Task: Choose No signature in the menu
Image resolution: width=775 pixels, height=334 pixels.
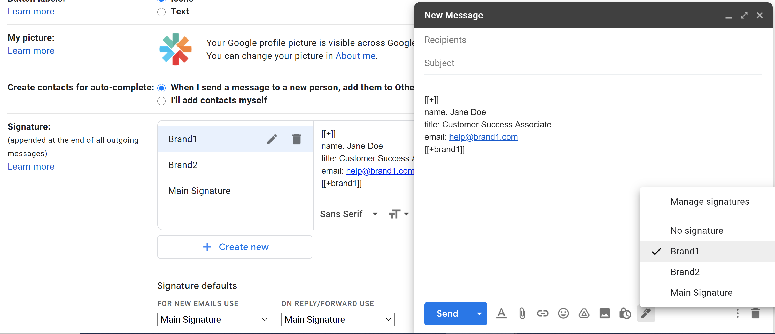Action: (707, 230)
